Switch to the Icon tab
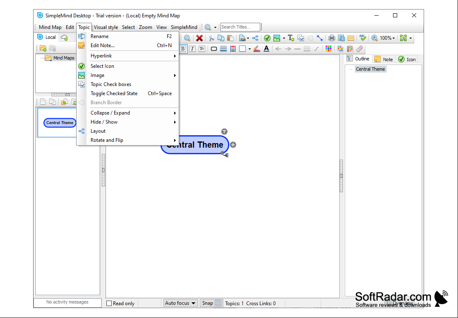 (x=407, y=59)
